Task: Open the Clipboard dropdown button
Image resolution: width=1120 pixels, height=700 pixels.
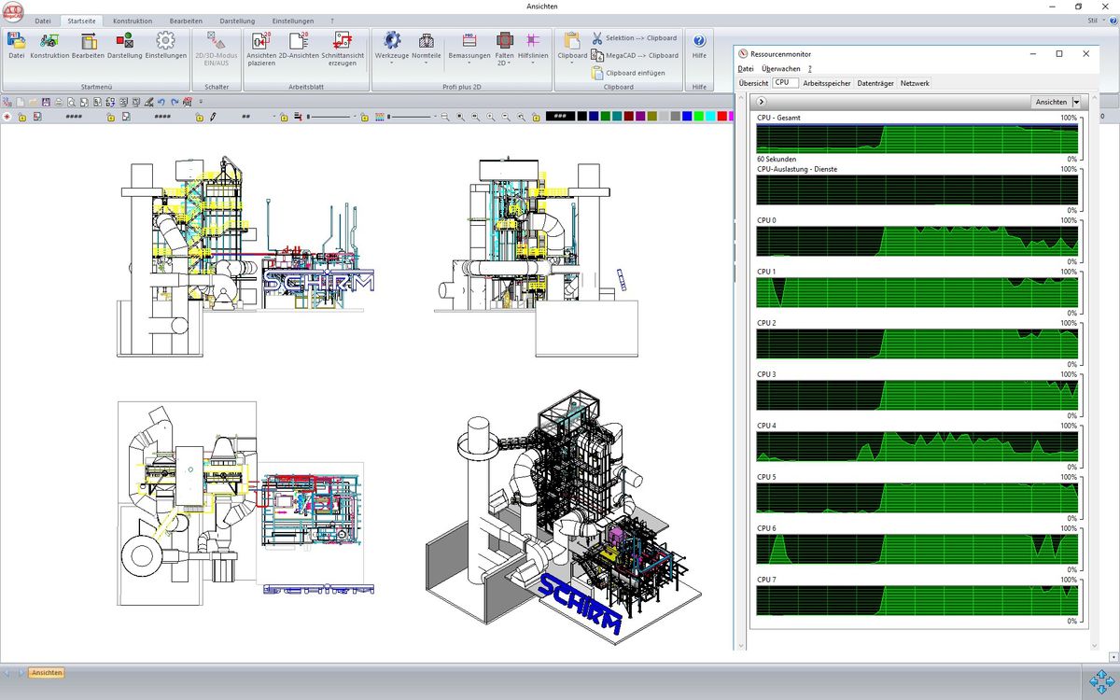Action: (x=572, y=49)
